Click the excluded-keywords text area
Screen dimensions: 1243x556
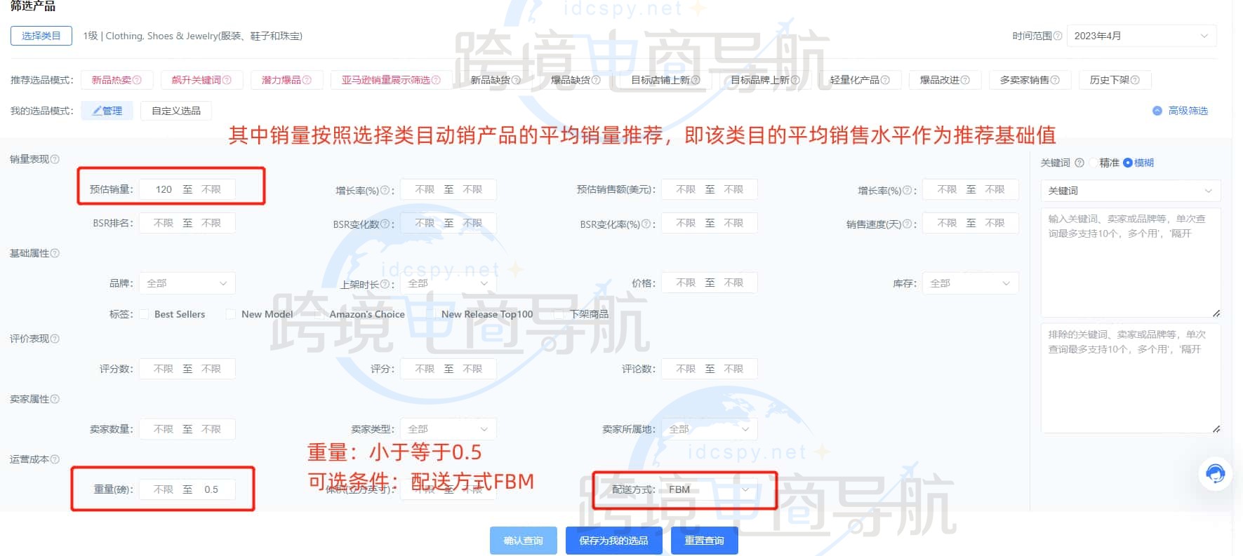(1130, 378)
